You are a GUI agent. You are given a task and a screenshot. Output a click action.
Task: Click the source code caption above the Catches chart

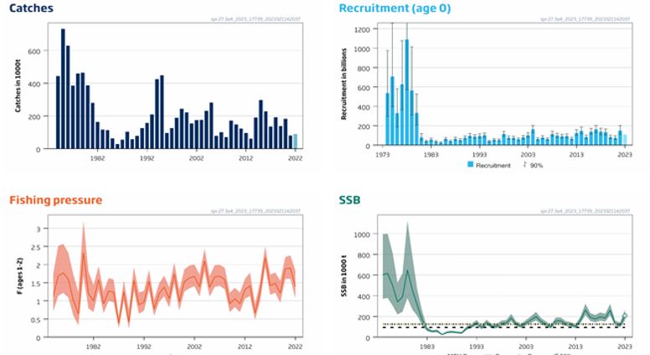click(255, 19)
